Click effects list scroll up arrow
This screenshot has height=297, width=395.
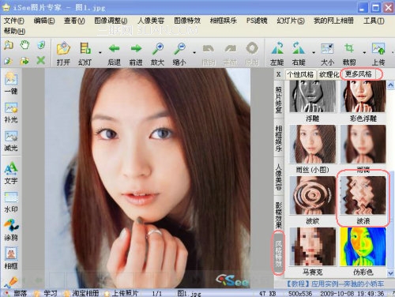pos(390,85)
